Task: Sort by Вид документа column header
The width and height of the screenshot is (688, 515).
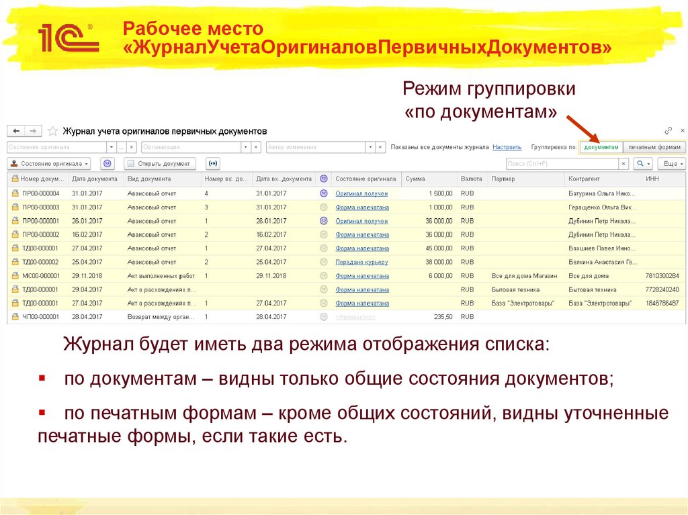Action: click(x=162, y=179)
